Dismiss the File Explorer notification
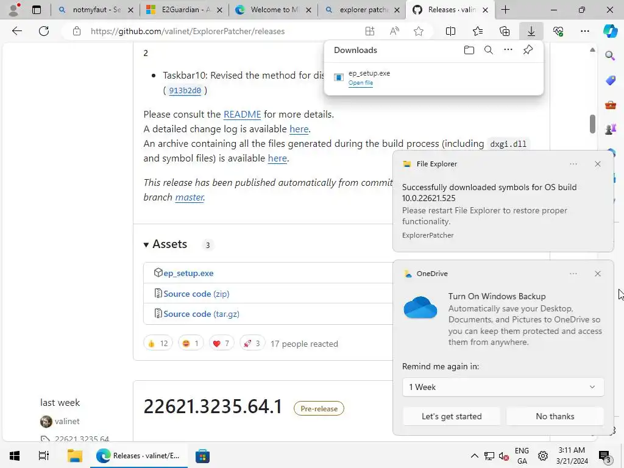Image resolution: width=624 pixels, height=468 pixels. (x=597, y=164)
